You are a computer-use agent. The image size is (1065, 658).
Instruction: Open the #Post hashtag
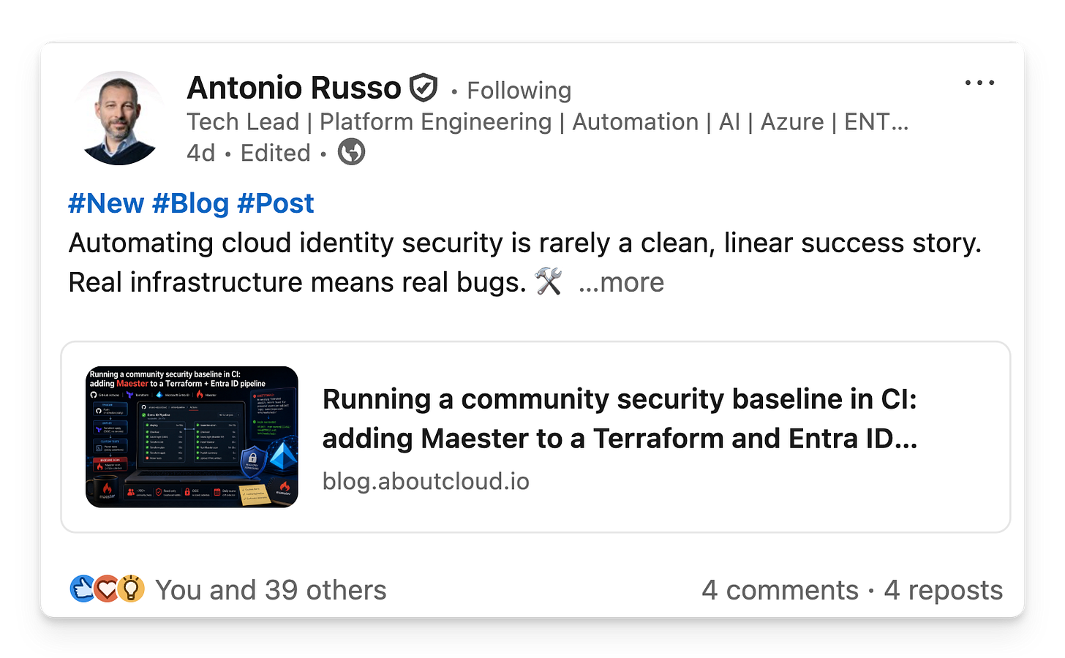[x=276, y=203]
